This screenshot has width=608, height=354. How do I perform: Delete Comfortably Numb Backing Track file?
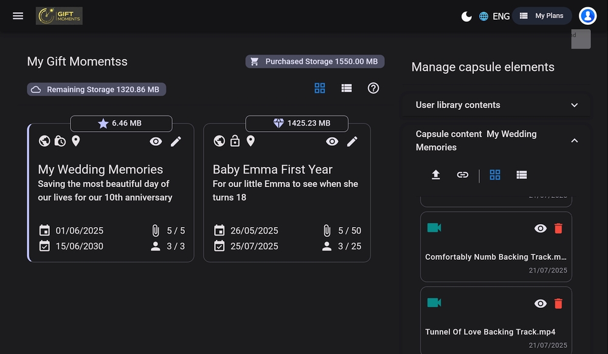click(x=558, y=228)
